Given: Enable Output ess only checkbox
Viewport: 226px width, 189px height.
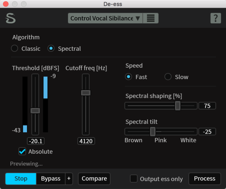Looking at the screenshot, I should [134, 179].
